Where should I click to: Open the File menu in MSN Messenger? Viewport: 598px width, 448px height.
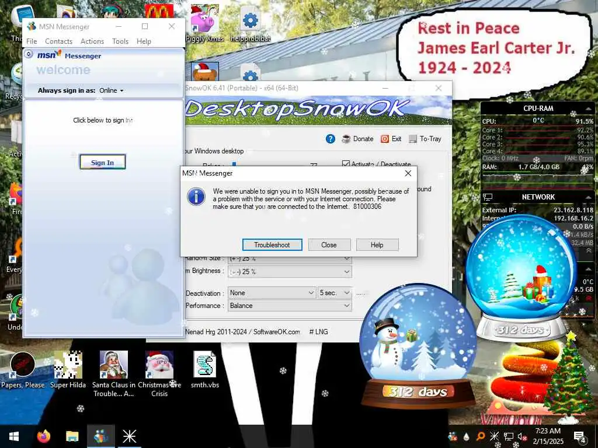(x=32, y=41)
